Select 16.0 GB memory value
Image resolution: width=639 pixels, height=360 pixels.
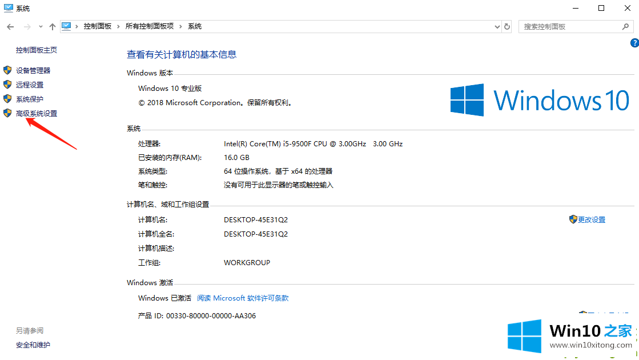[236, 157]
